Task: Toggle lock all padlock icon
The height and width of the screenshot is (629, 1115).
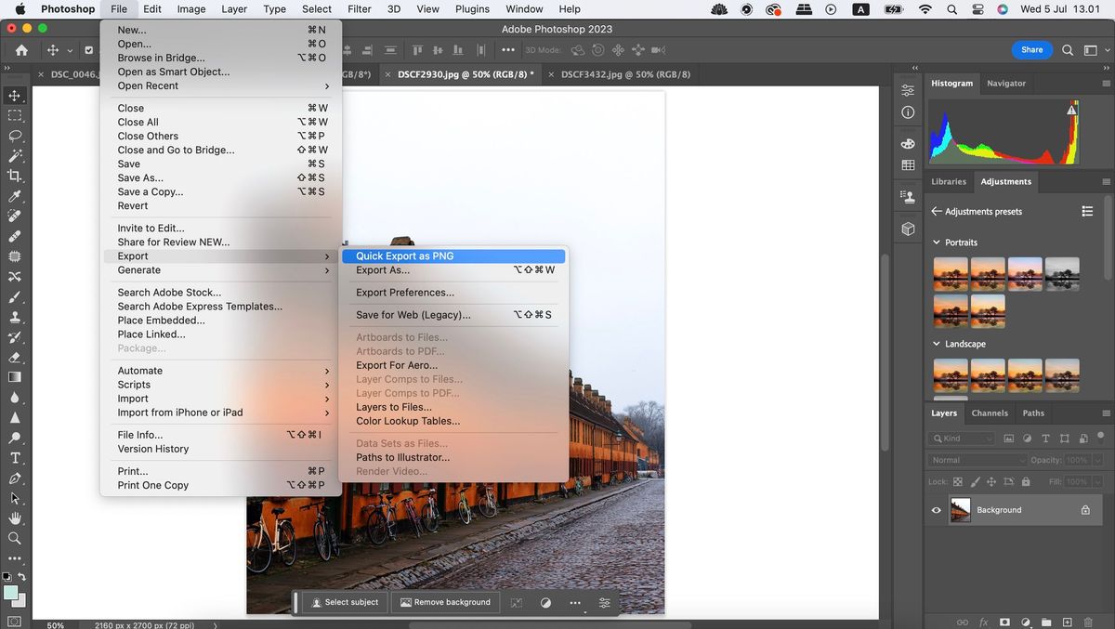Action: 1025,482
